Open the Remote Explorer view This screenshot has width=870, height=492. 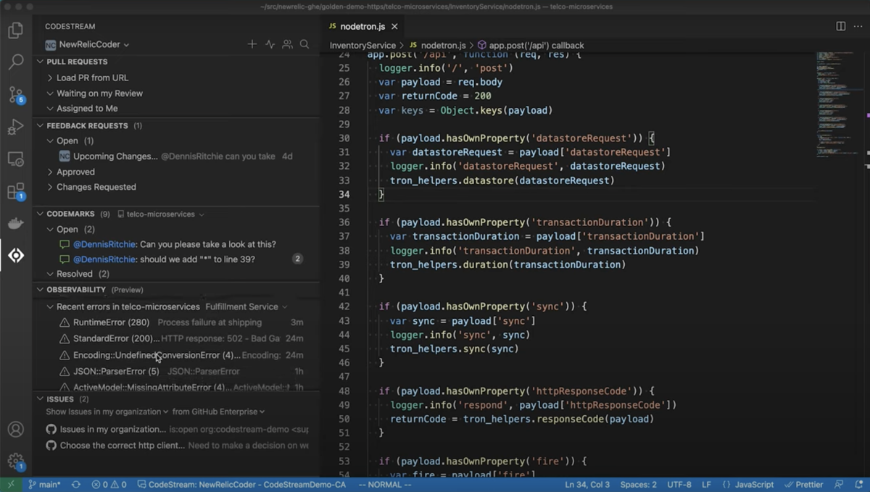point(15,159)
